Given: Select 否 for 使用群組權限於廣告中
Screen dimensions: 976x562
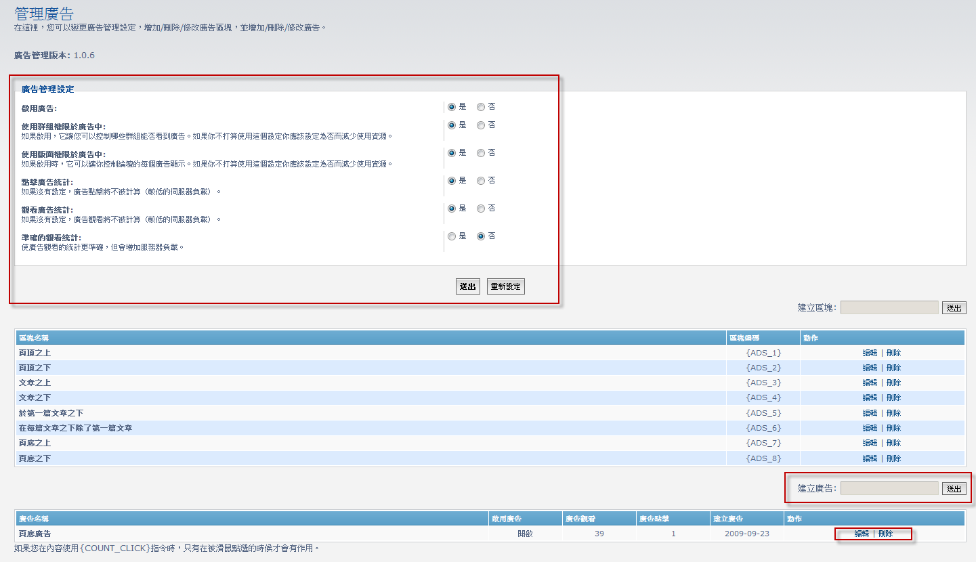Looking at the screenshot, I should [x=481, y=125].
